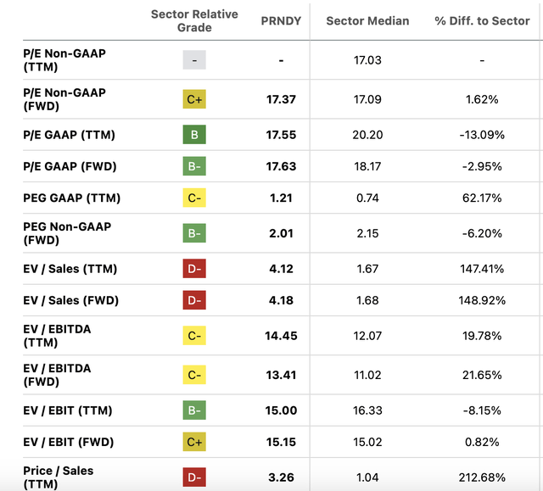Click the red D- badge for EV / Sales (TTM)
The image size is (543, 491).
(194, 269)
